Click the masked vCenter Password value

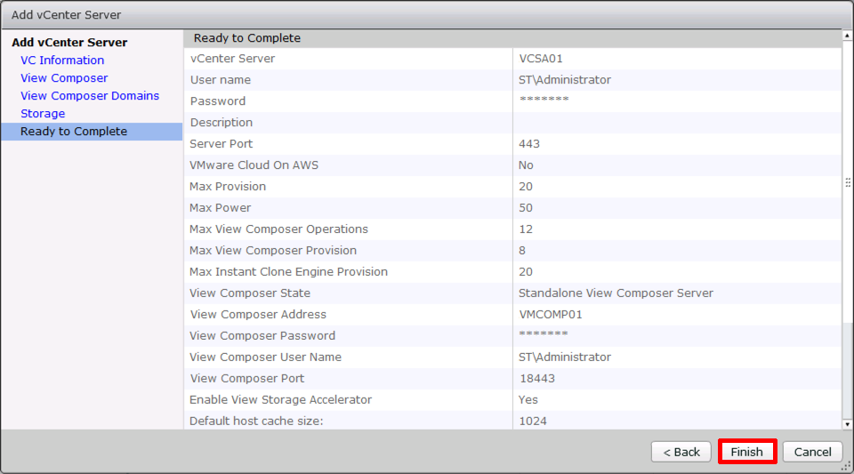544,99
